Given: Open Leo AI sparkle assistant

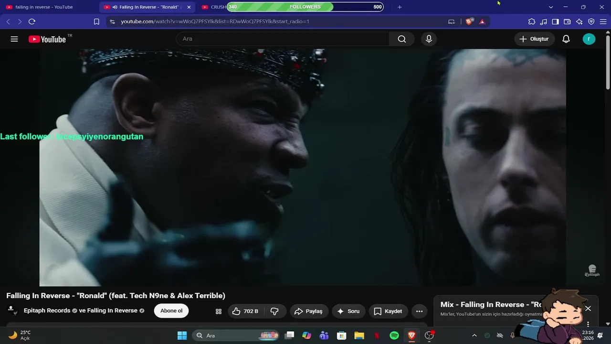Looking at the screenshot, I should (579, 21).
